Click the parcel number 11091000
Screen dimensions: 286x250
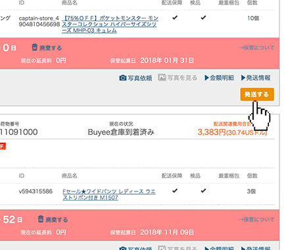(x=19, y=132)
